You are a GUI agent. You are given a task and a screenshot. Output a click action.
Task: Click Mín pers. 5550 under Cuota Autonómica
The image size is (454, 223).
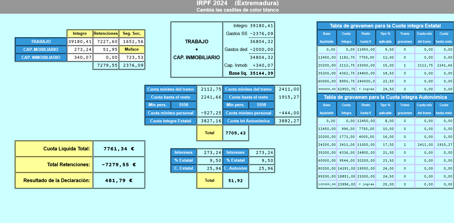pyautogui.click(x=261, y=105)
